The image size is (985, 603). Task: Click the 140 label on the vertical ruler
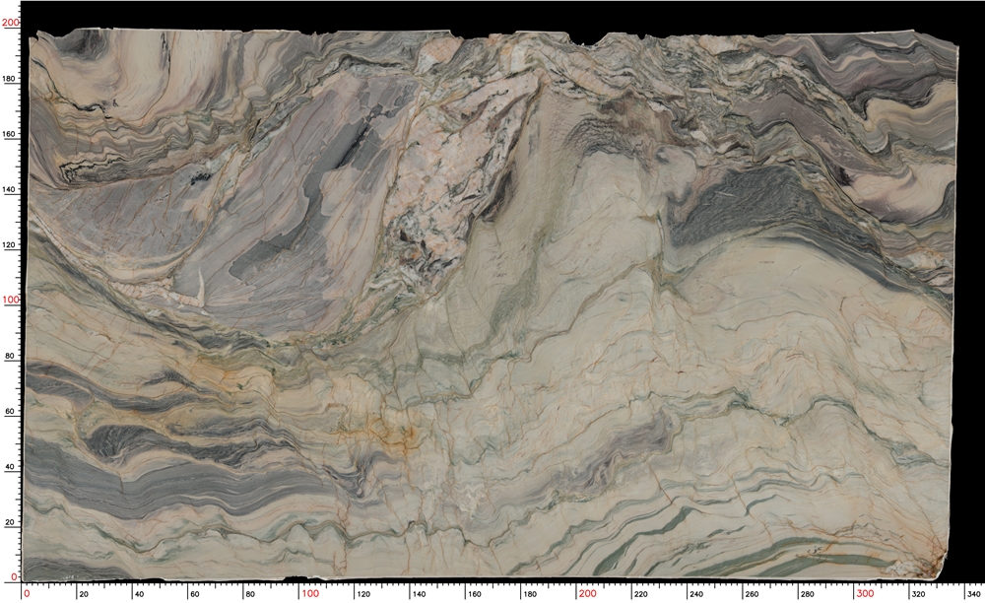tap(12, 189)
